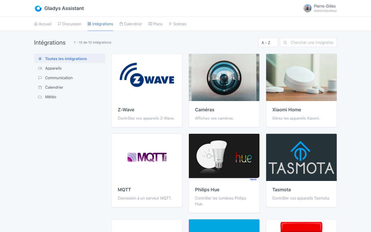Open the A - Z sort dropdown
The width and height of the screenshot is (371, 232).
[x=268, y=43]
